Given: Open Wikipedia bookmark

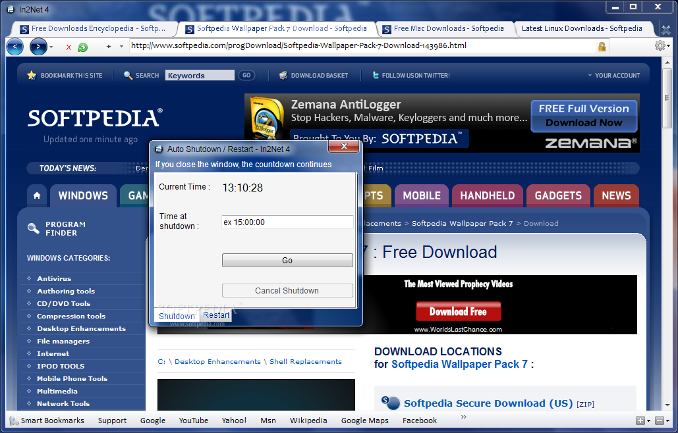Looking at the screenshot, I should pyautogui.click(x=308, y=420).
